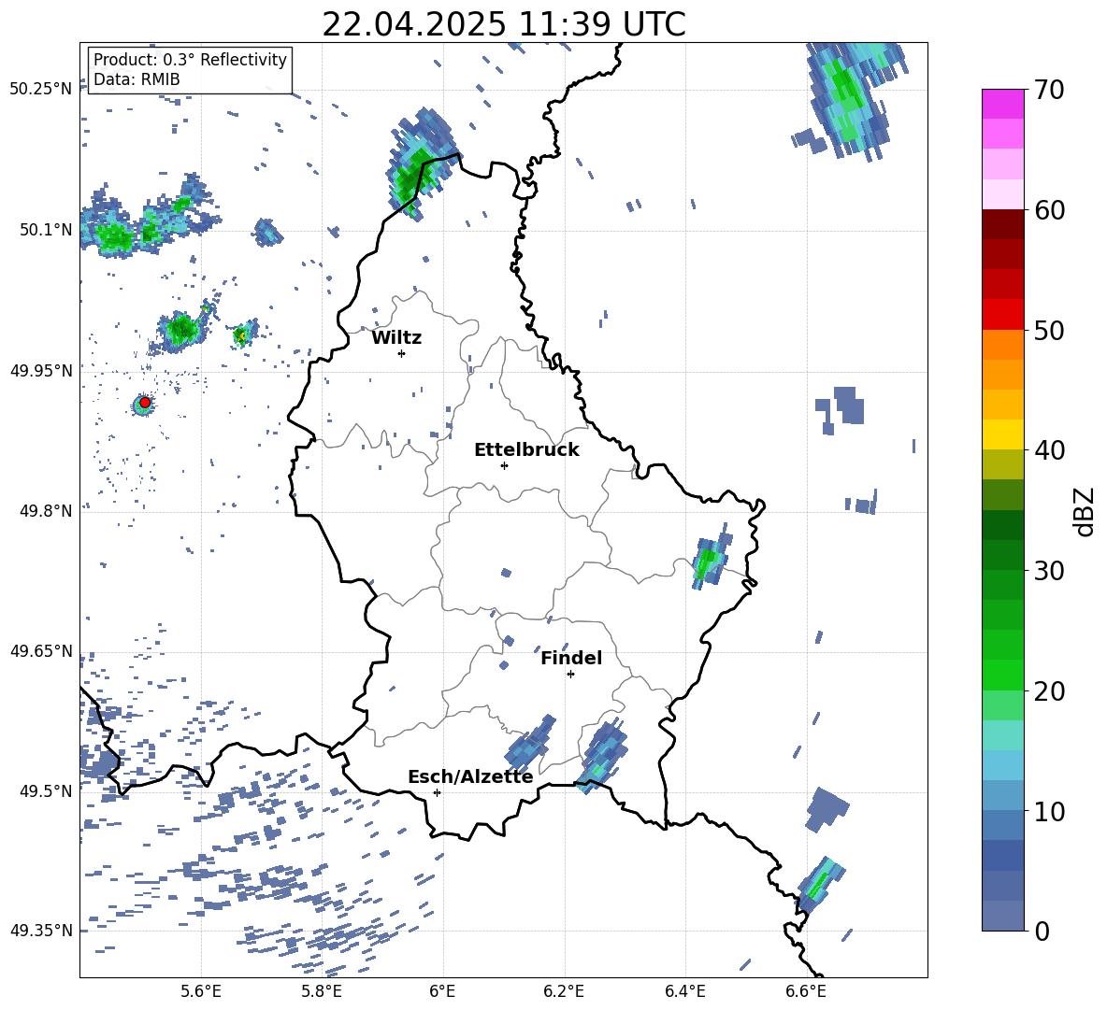Pick the bright red colorbar band above 50

1002,315
